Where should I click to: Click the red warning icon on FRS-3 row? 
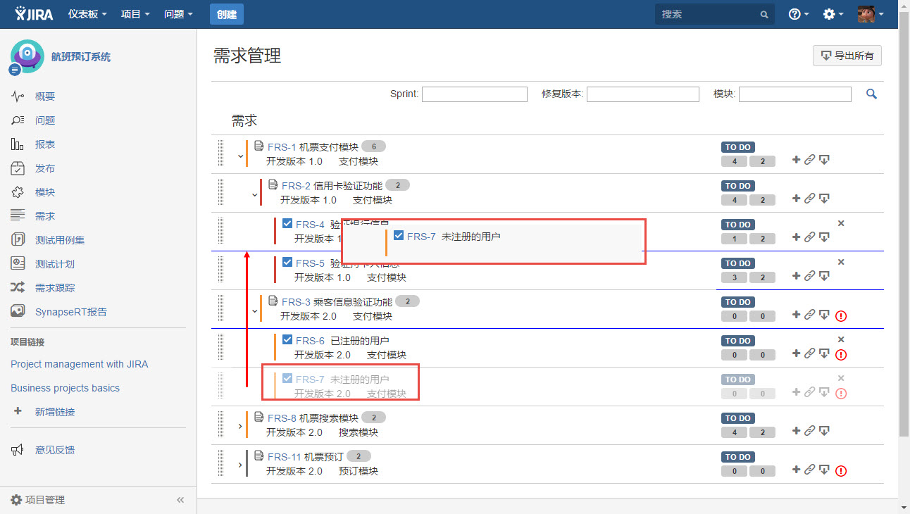point(841,316)
